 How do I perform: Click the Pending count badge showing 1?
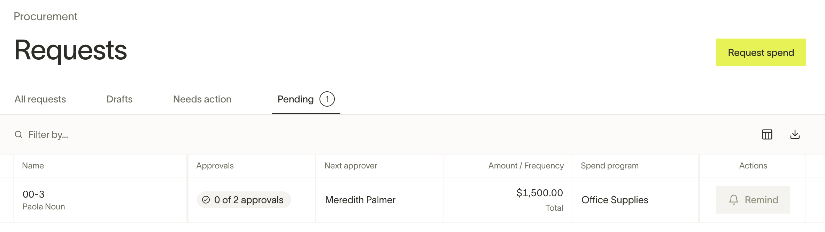pos(327,99)
